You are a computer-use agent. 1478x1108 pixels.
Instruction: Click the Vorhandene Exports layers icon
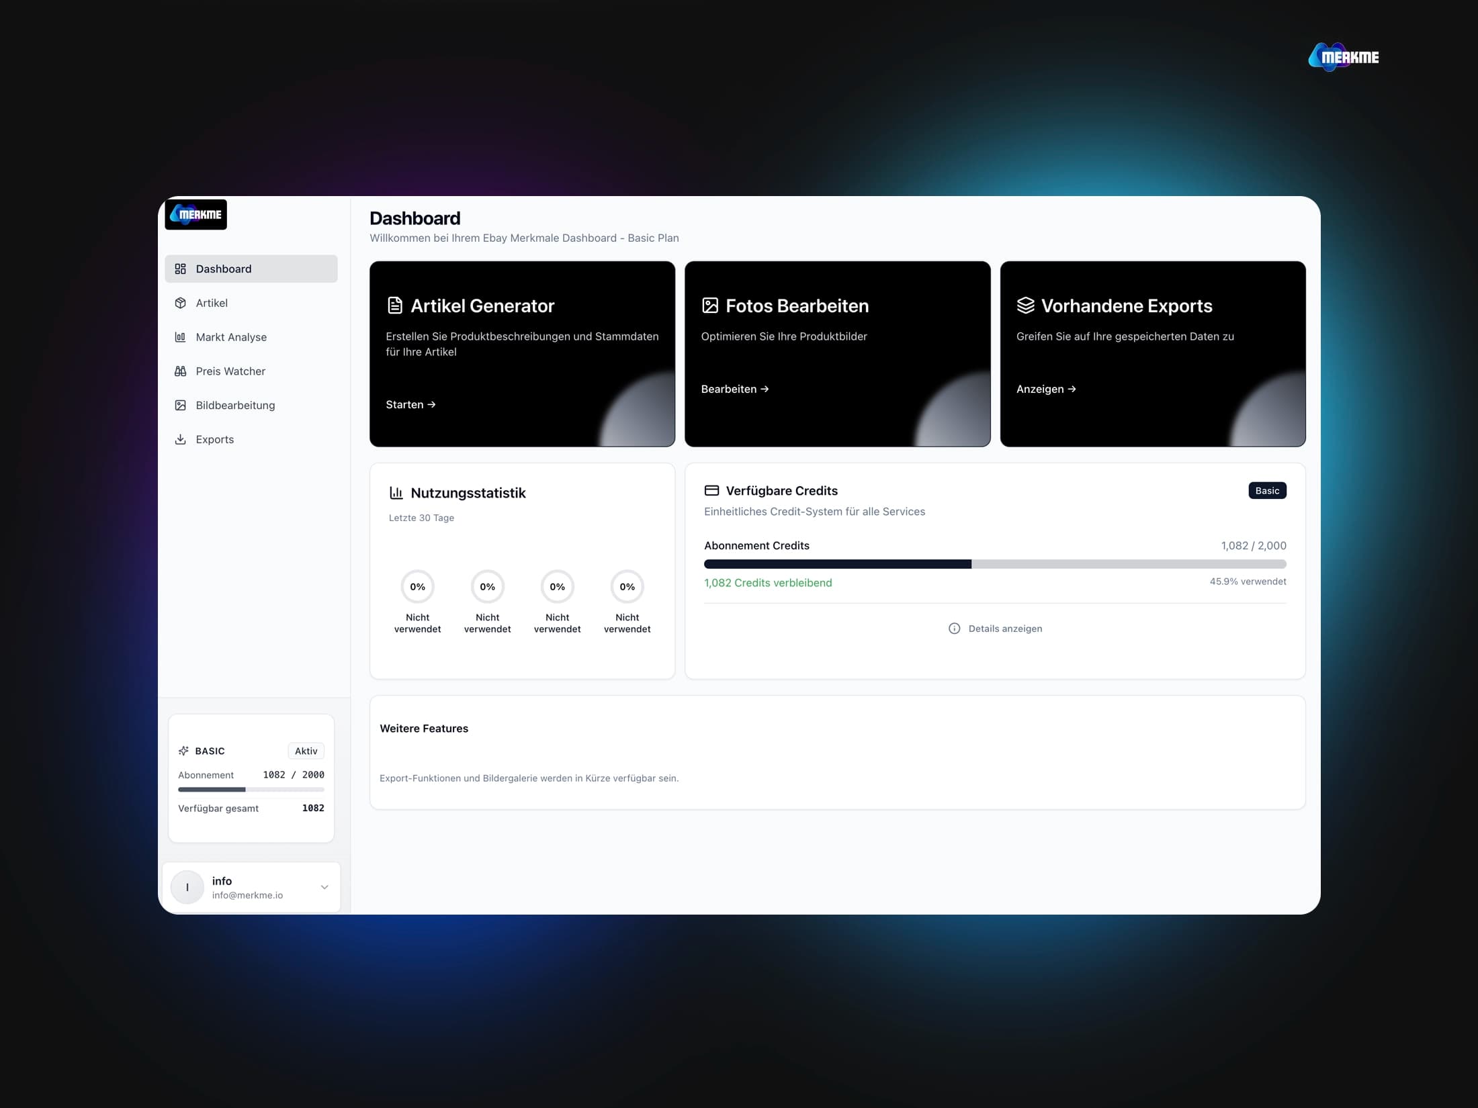(x=1025, y=306)
